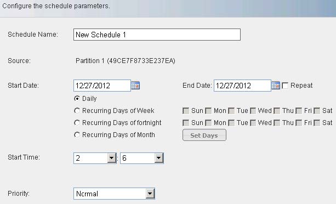Click the Set Days button
The image size is (336, 204).
(x=204, y=135)
